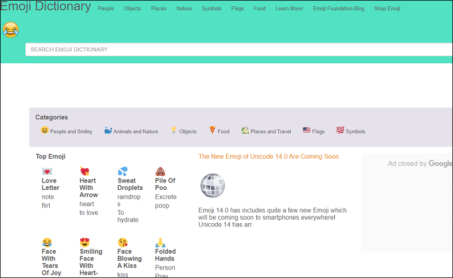
Task: Open the Folded Hands title link
Action: coord(165,255)
